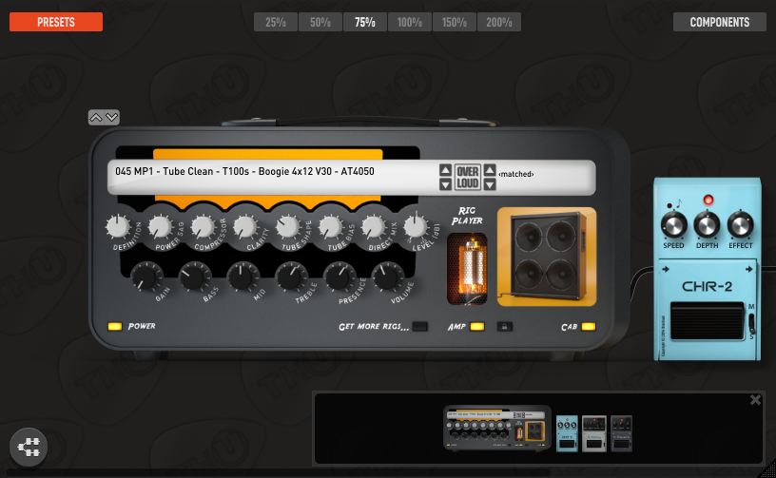776x478 pixels.
Task: Set zoom to 100%
Action: 410,22
